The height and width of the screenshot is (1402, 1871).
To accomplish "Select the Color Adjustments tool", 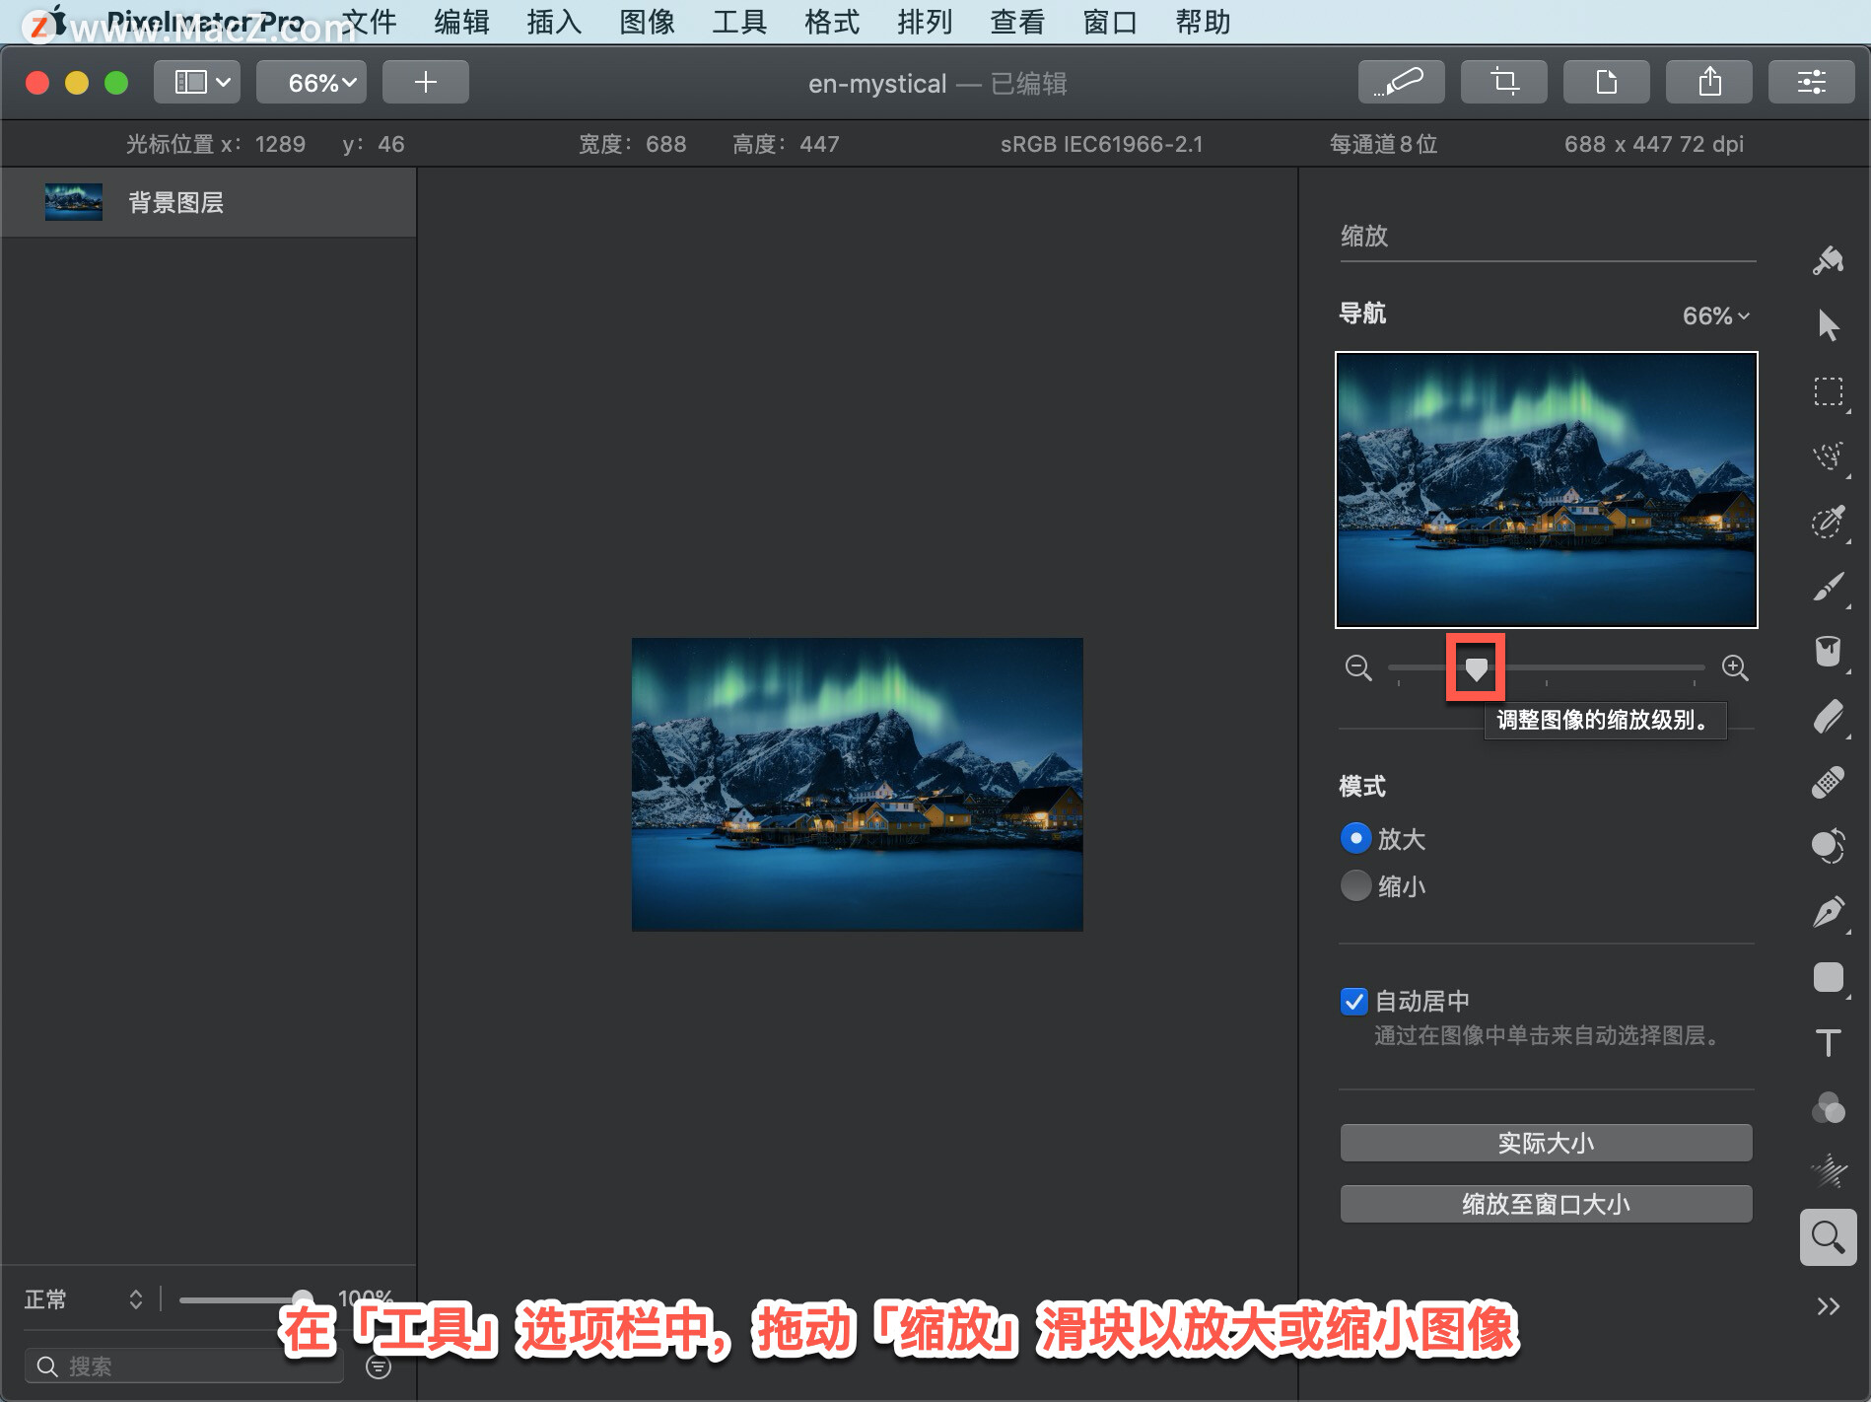I will click(1828, 847).
